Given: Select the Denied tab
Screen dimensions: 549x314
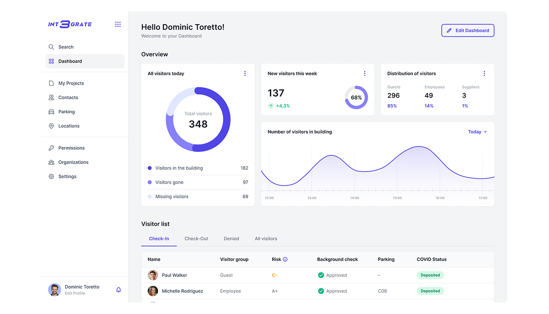Looking at the screenshot, I should (x=231, y=239).
